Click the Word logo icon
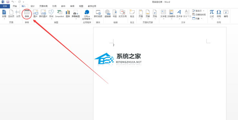 click(x=3, y=2)
